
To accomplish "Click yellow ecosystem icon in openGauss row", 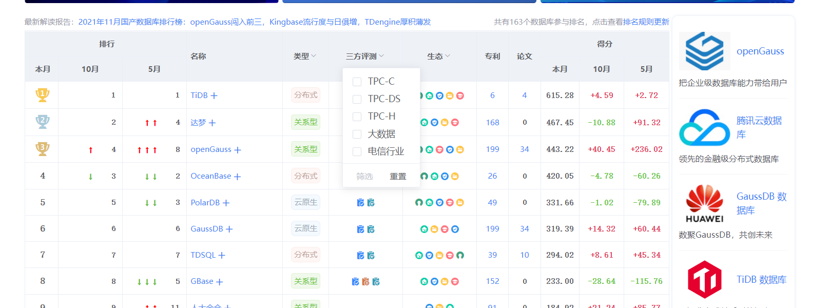I will click(460, 149).
